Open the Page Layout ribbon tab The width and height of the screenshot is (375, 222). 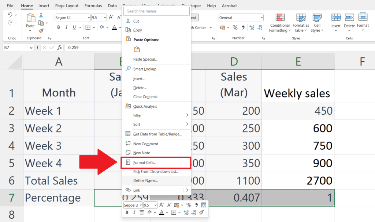(x=67, y=6)
